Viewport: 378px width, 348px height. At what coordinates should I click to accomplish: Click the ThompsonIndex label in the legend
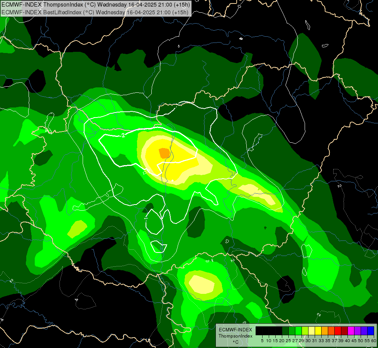236,336
